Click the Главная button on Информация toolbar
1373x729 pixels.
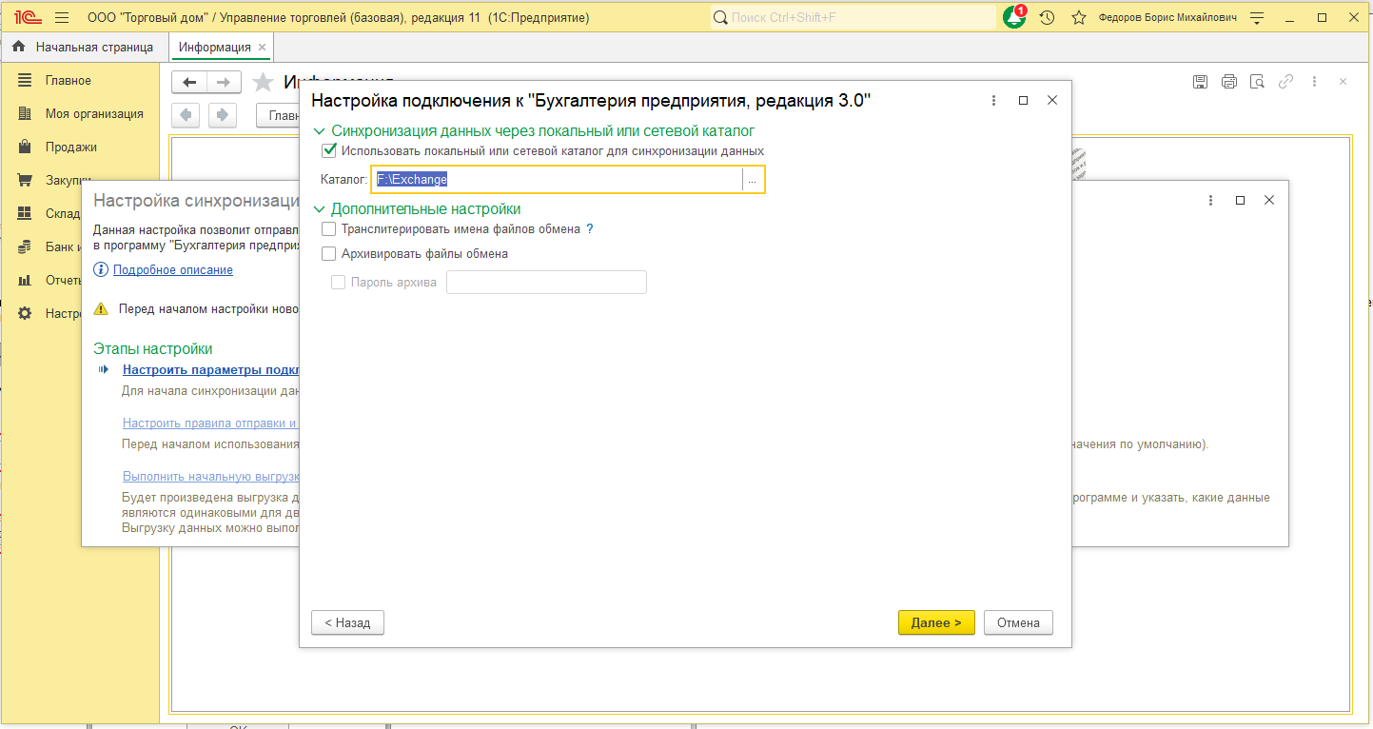(279, 115)
